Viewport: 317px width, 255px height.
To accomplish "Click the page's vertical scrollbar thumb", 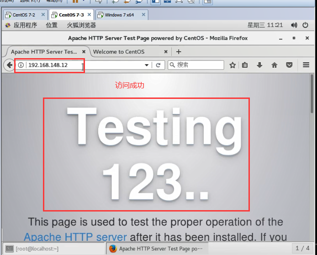I will point(312,94).
